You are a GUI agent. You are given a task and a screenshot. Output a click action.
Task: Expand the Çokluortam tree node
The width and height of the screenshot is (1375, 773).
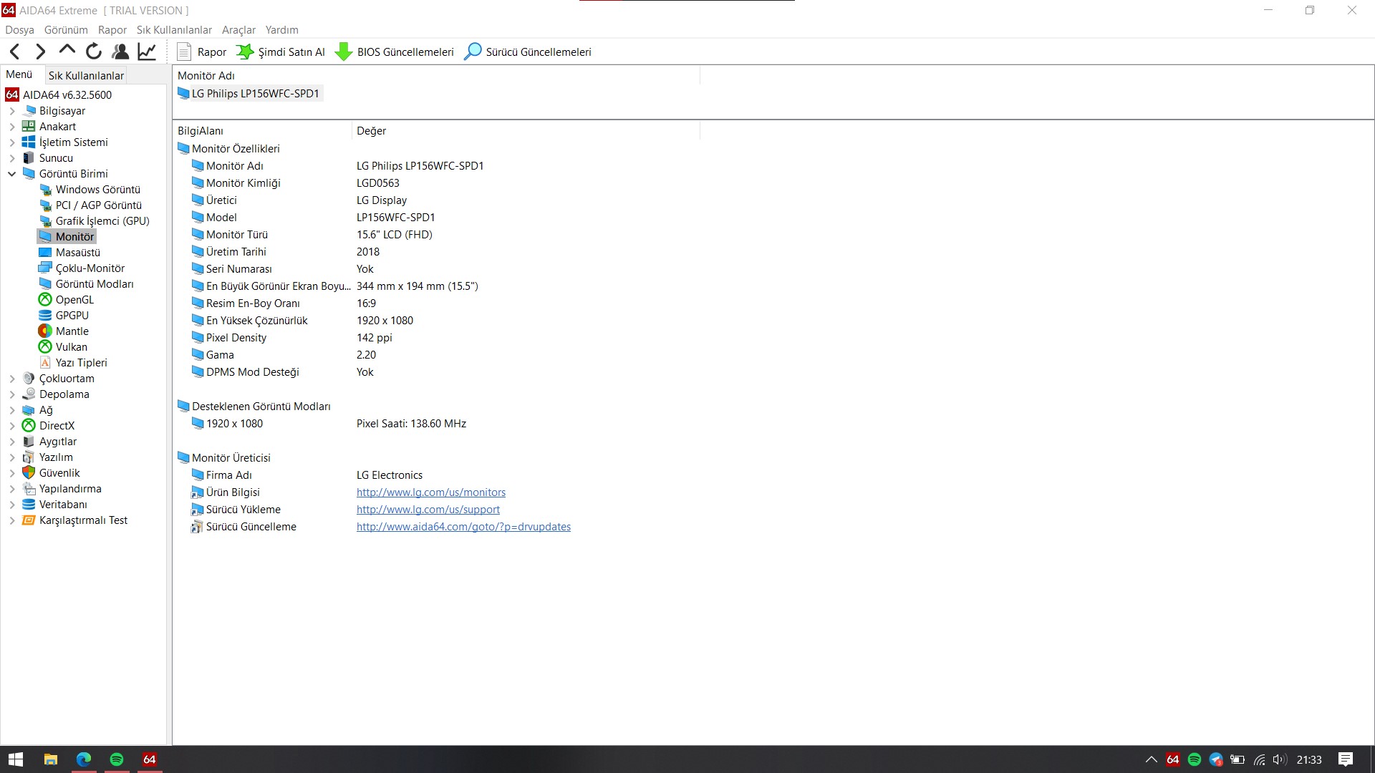[x=12, y=379]
